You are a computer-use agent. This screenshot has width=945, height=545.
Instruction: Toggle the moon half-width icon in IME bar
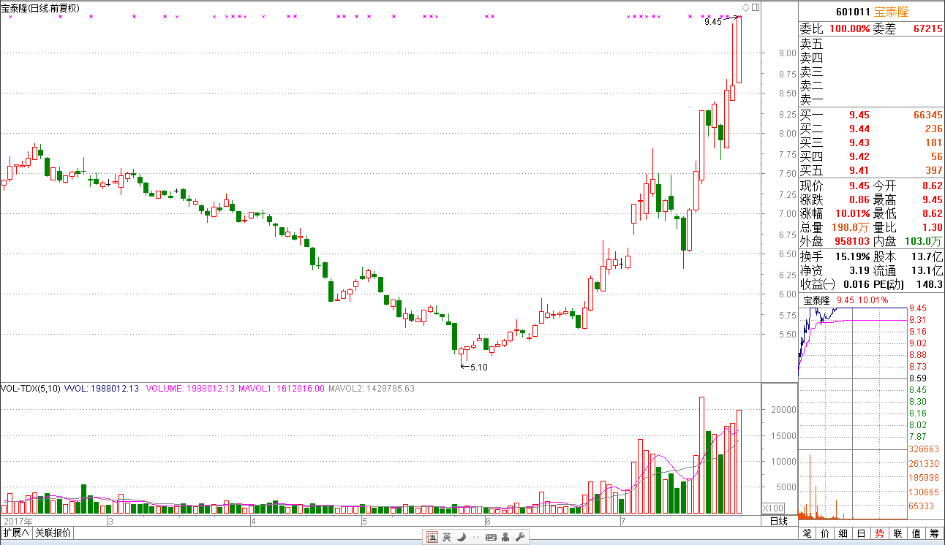click(462, 537)
